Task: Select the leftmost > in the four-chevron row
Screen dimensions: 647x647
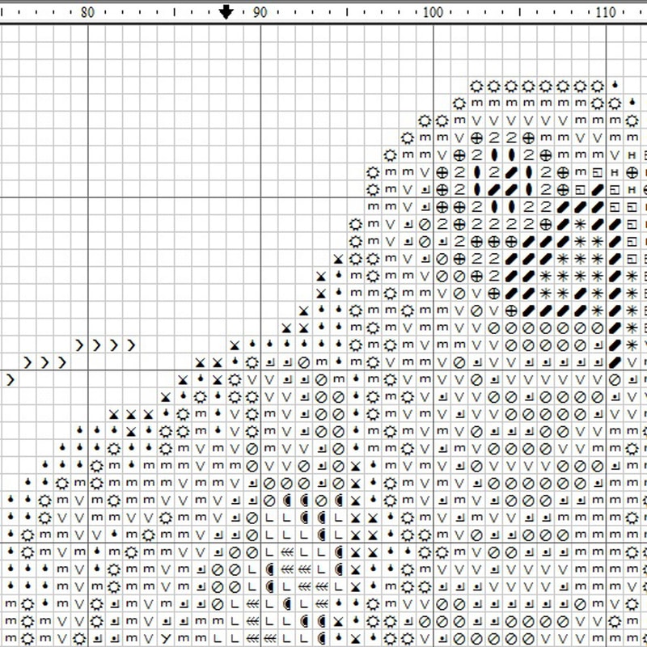Action: pyautogui.click(x=79, y=345)
